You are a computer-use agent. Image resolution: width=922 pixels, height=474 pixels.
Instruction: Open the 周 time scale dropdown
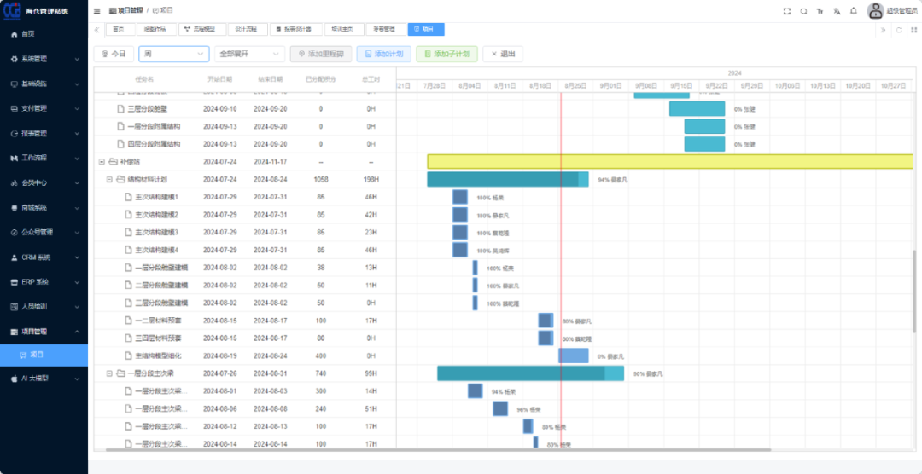pos(173,54)
